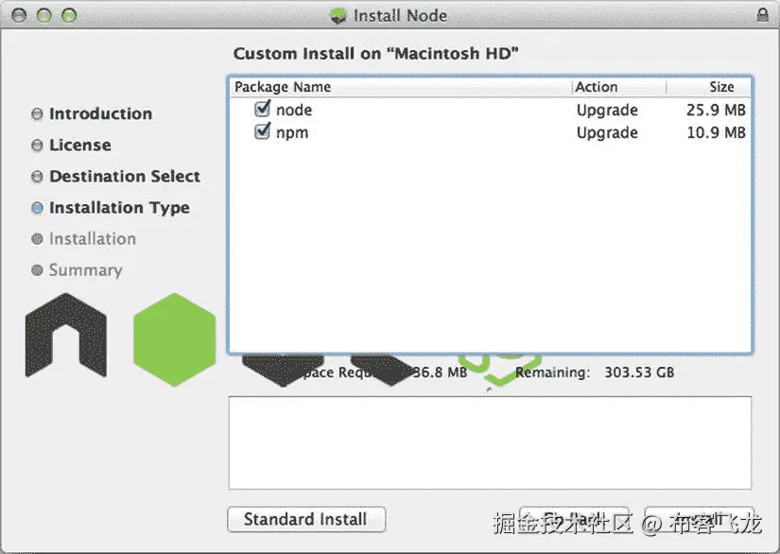
Task: Click the Install Node title bar icon
Action: tap(338, 16)
